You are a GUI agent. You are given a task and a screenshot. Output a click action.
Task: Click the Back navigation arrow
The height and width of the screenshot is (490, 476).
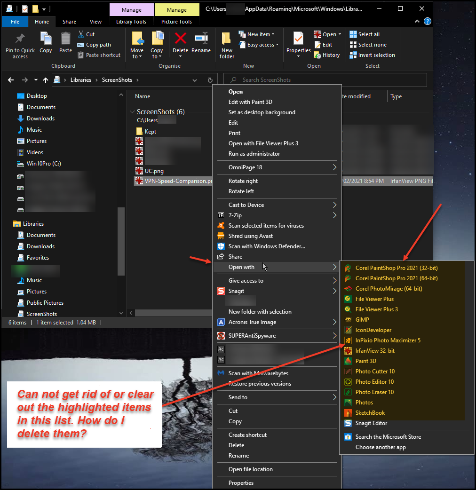[11, 80]
